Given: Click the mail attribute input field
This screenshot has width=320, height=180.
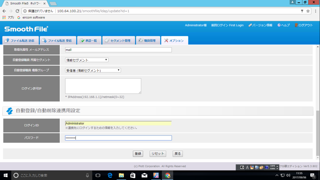Looking at the screenshot, I should (x=118, y=50).
